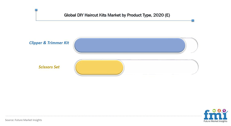The width and height of the screenshot is (231, 126).
Task: Click the blue square marker at the title's top left
Action: point(36,10)
